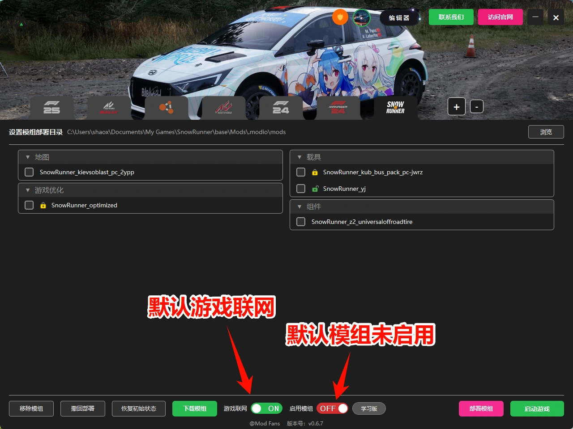Viewport: 573px width, 429px height.
Task: Open the orange connected-dots game tab
Action: (x=167, y=108)
